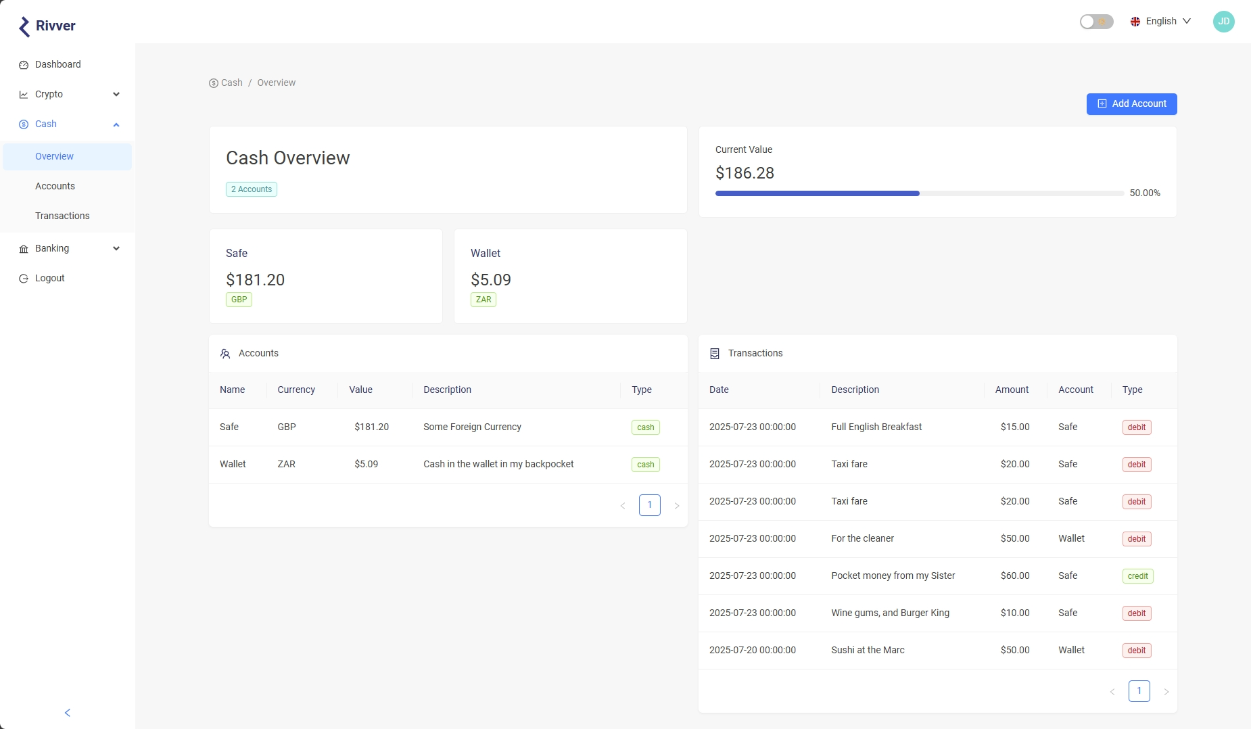Click the Rivver logo icon
Screen dimensions: 1251x729
pyautogui.click(x=24, y=26)
